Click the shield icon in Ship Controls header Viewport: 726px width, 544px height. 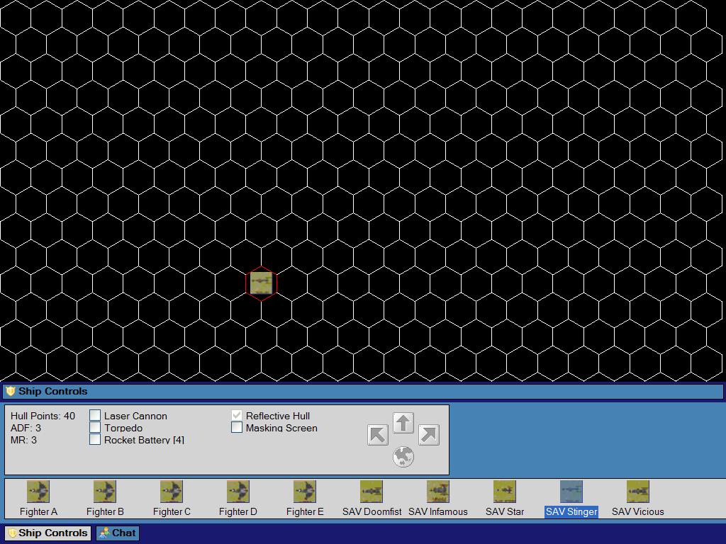(10, 391)
